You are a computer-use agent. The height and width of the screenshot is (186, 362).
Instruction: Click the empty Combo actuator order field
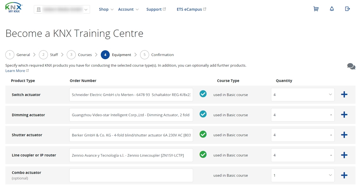pyautogui.click(x=131, y=175)
